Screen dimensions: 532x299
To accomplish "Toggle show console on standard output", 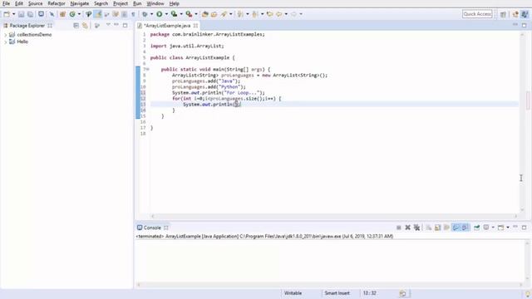I will pyautogui.click(x=456, y=228).
